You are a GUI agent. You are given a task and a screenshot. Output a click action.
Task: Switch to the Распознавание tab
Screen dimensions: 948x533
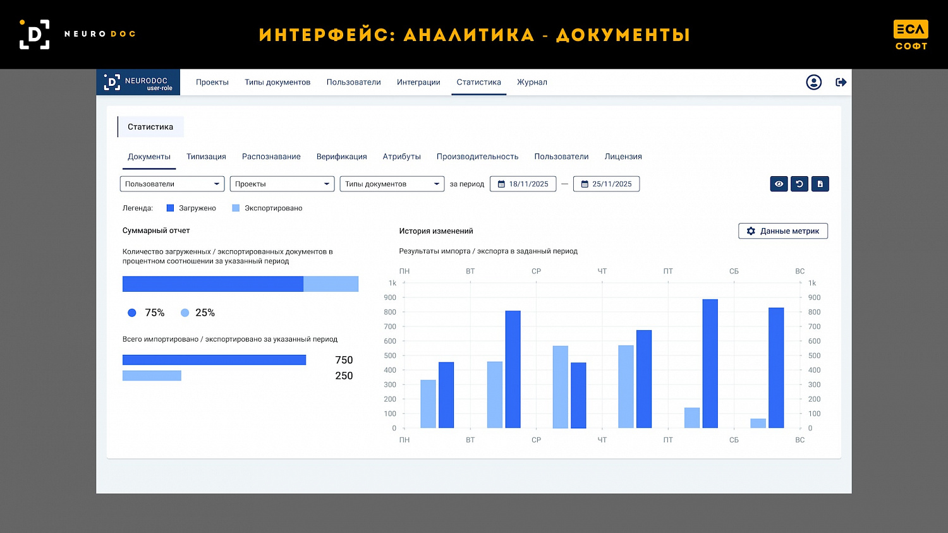271,157
